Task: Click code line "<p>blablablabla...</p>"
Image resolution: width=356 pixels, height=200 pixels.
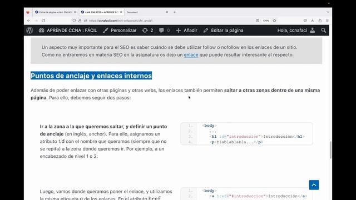Action: coord(236,142)
